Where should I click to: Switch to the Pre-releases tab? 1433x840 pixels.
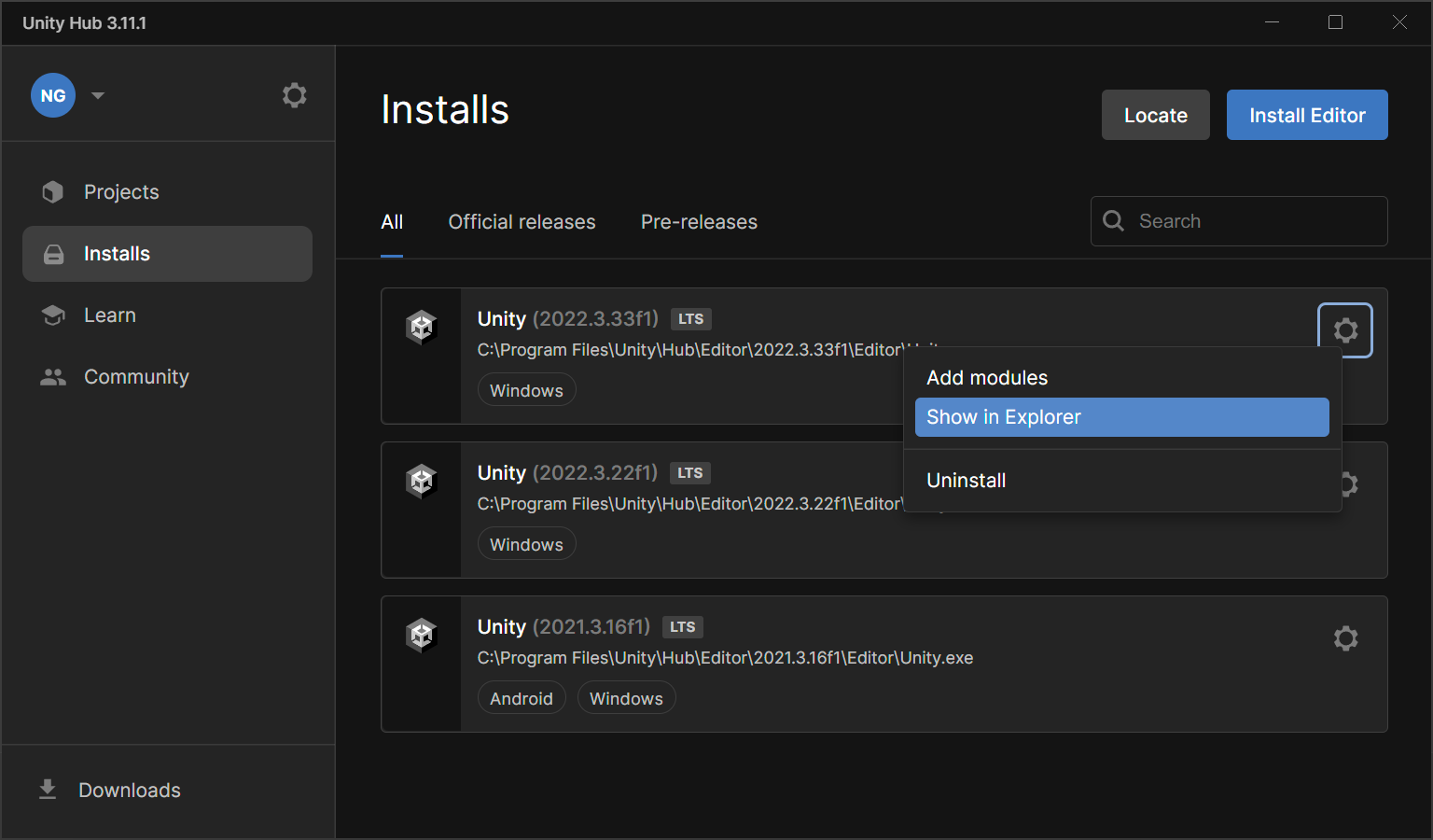(x=698, y=221)
